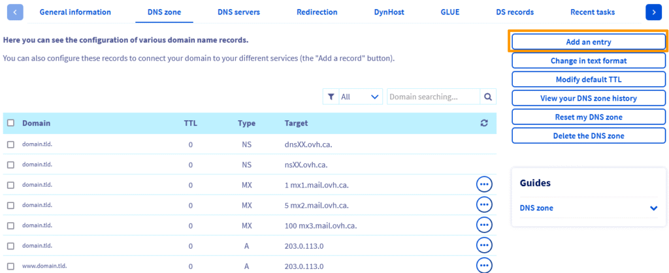Screen dimensions: 669x273
Task: Click the dnsXX.ovh.ca. target text
Action: (x=308, y=144)
